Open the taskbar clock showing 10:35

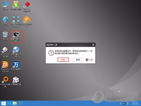tap(135, 103)
